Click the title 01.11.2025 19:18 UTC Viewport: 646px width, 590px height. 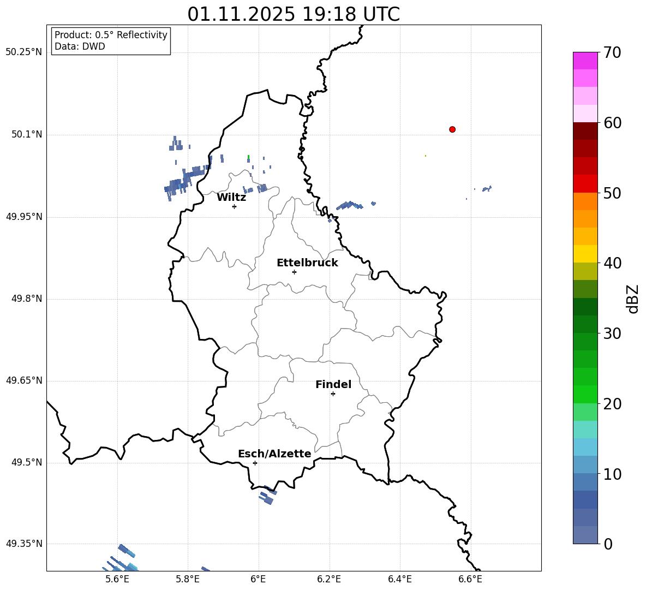(294, 14)
